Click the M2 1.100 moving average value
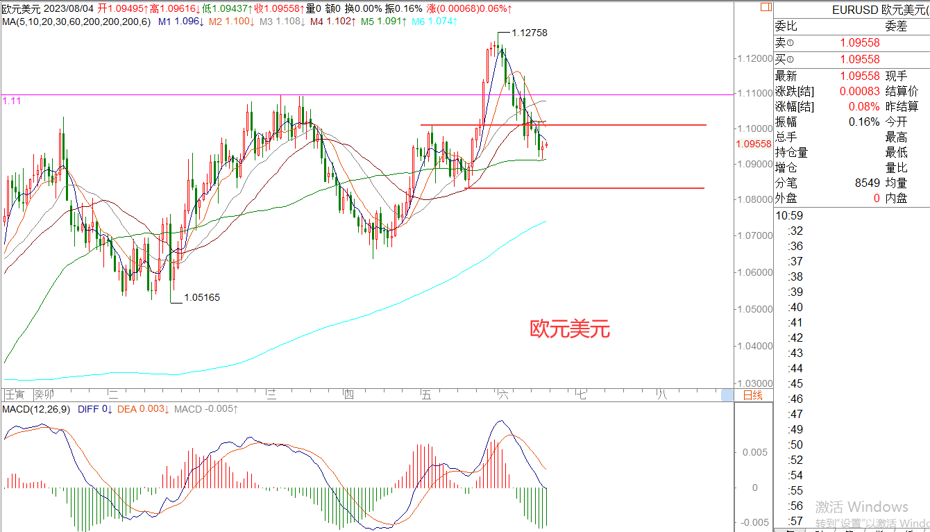This screenshot has height=532, width=930. (231, 22)
